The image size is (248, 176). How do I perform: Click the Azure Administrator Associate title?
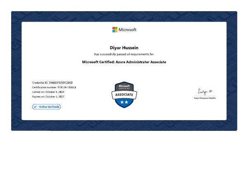click(124, 62)
